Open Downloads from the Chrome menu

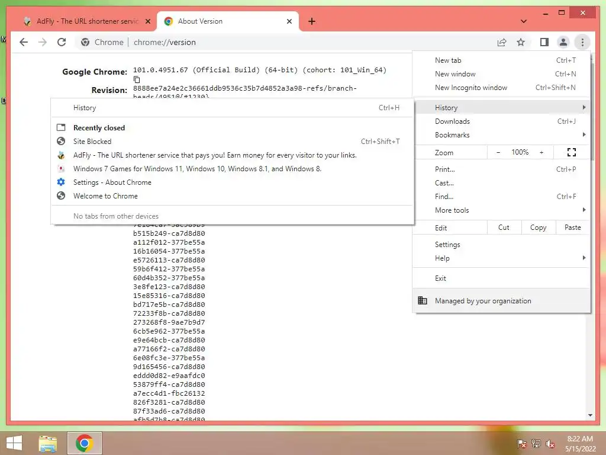501,121
